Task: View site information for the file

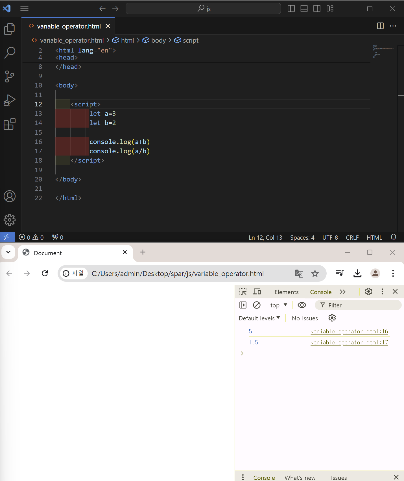Action: click(x=73, y=273)
